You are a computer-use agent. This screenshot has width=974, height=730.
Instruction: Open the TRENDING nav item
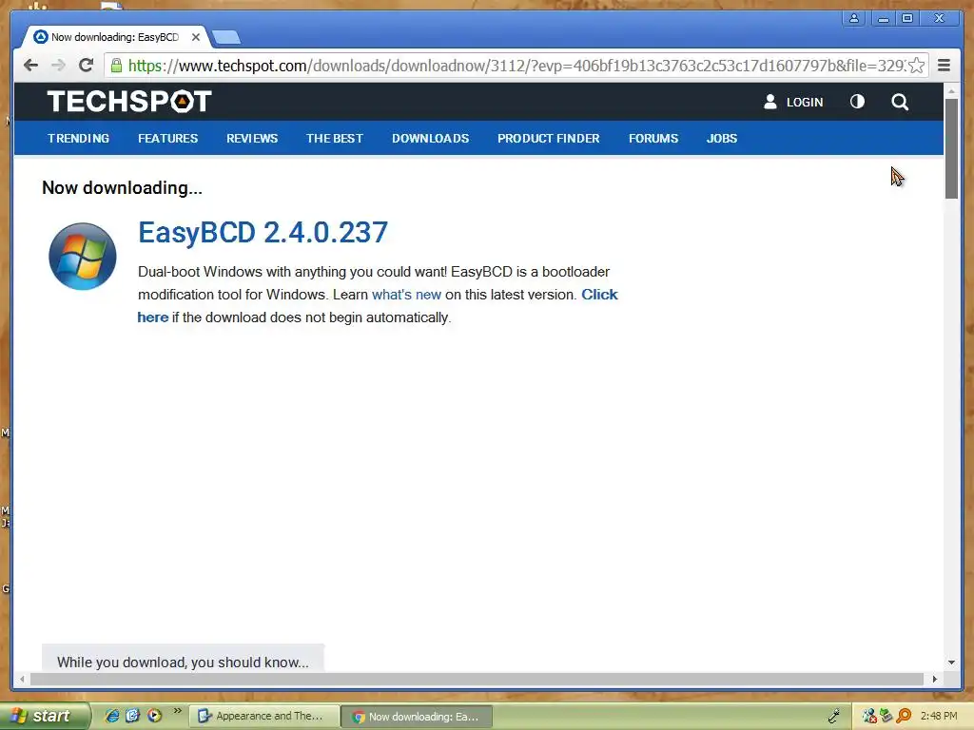(78, 139)
